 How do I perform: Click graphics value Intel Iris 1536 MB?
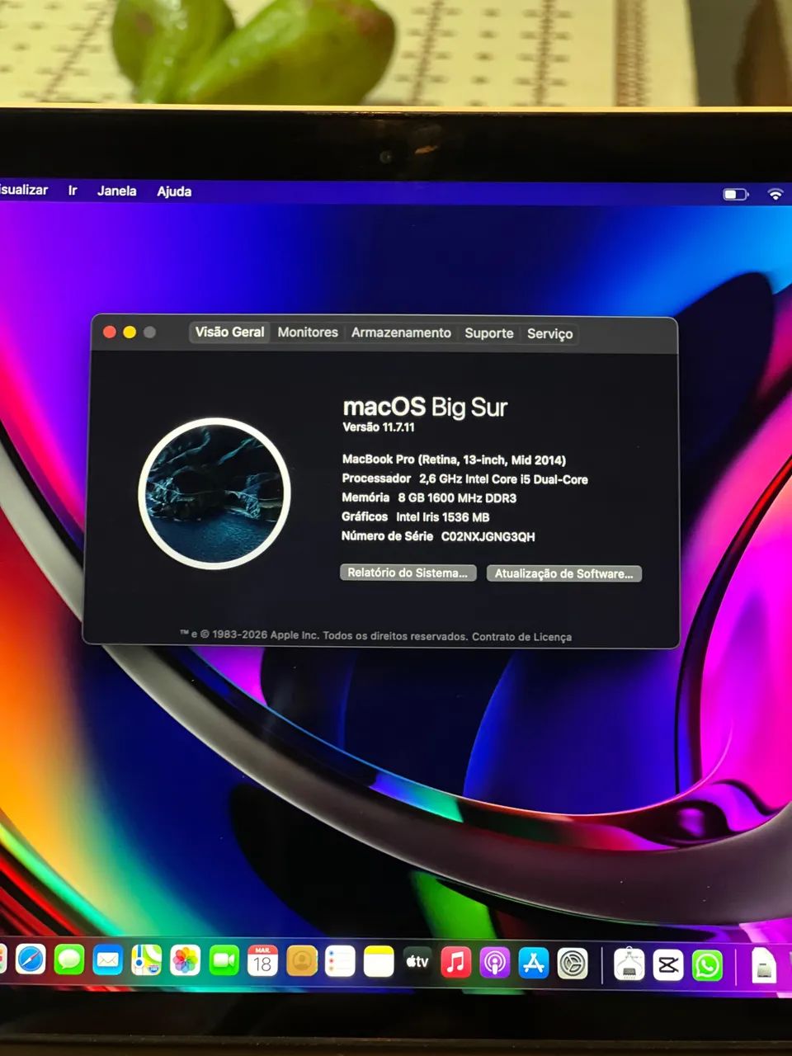coord(443,517)
